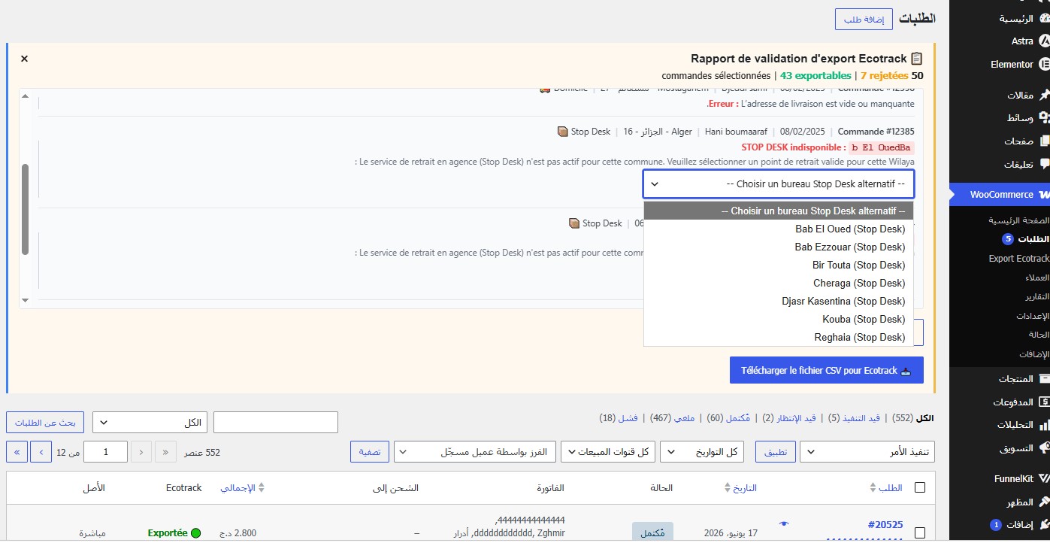This screenshot has width=1050, height=543.
Task: Click the مقالات pin icon
Action: (x=1044, y=96)
